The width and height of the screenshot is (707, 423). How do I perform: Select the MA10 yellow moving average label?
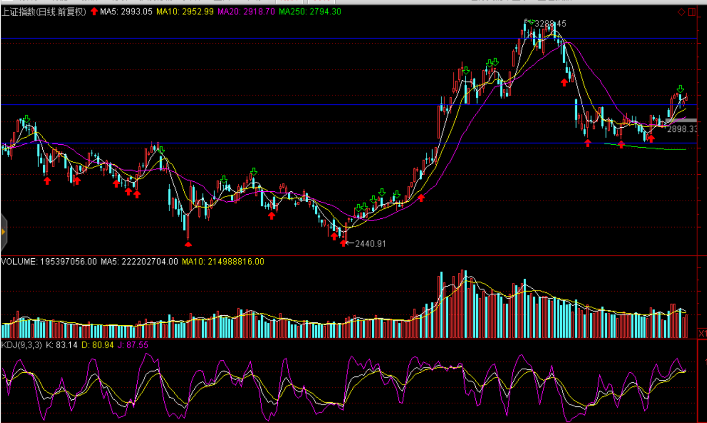pos(185,12)
